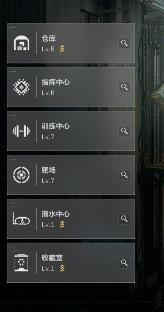Open magnifier details for 训练中心
This screenshot has width=164, height=312.
click(x=124, y=131)
